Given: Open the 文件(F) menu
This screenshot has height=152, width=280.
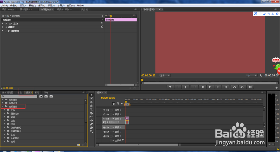Looking at the screenshot, I should (x=4, y=6).
